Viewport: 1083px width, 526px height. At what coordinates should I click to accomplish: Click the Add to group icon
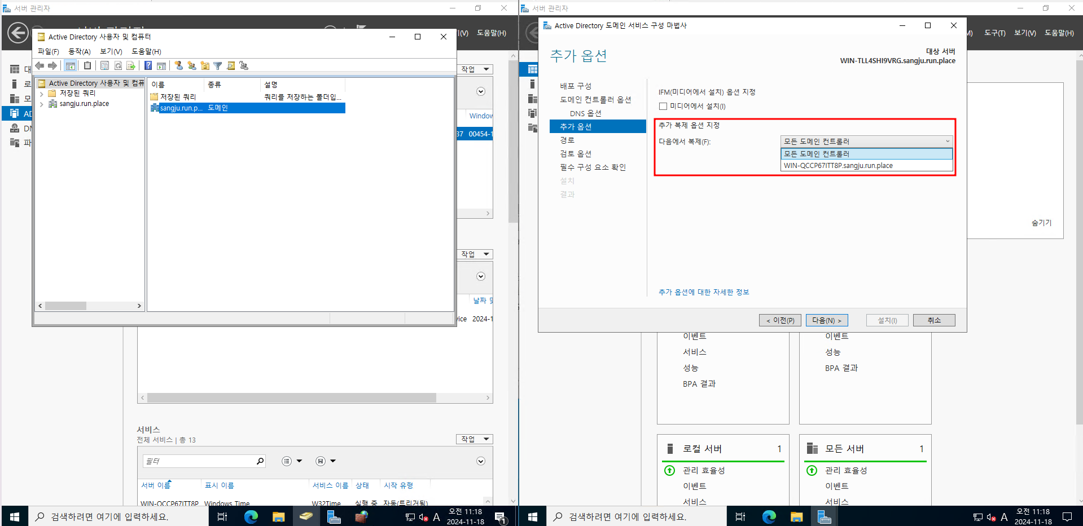(244, 66)
